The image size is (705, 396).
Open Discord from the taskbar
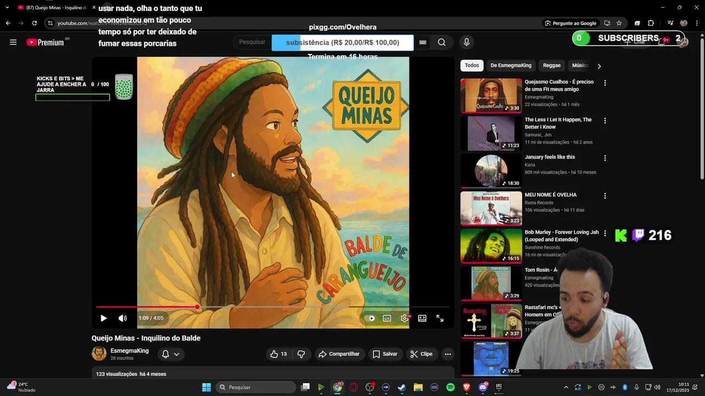tap(483, 387)
